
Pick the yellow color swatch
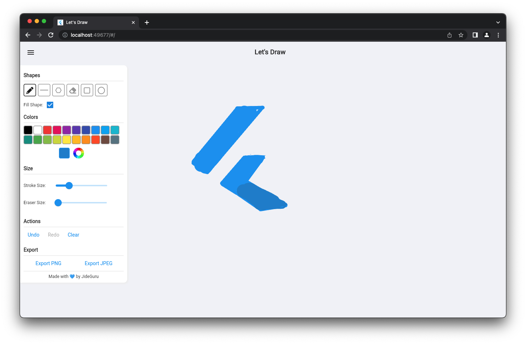click(66, 140)
